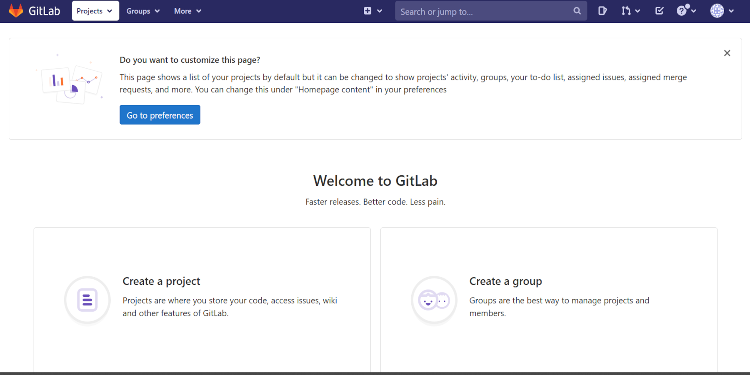
Task: Open the Help question mark icon
Action: 682,11
